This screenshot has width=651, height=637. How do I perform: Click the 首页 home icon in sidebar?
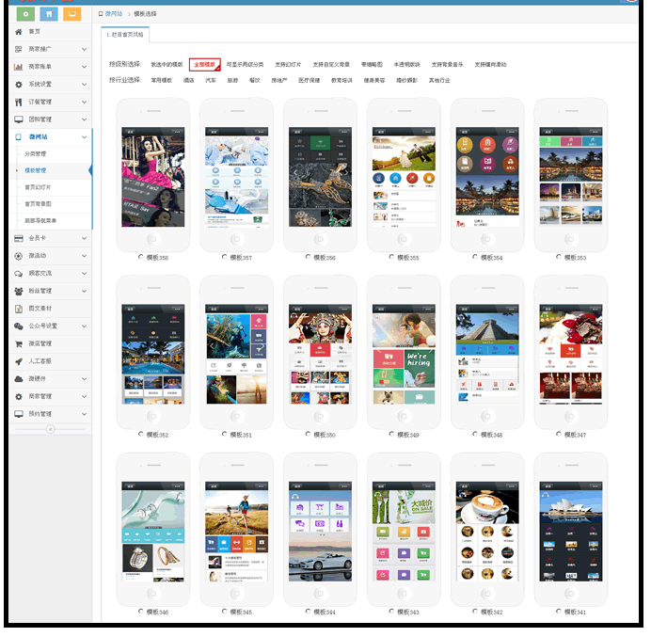[x=19, y=31]
